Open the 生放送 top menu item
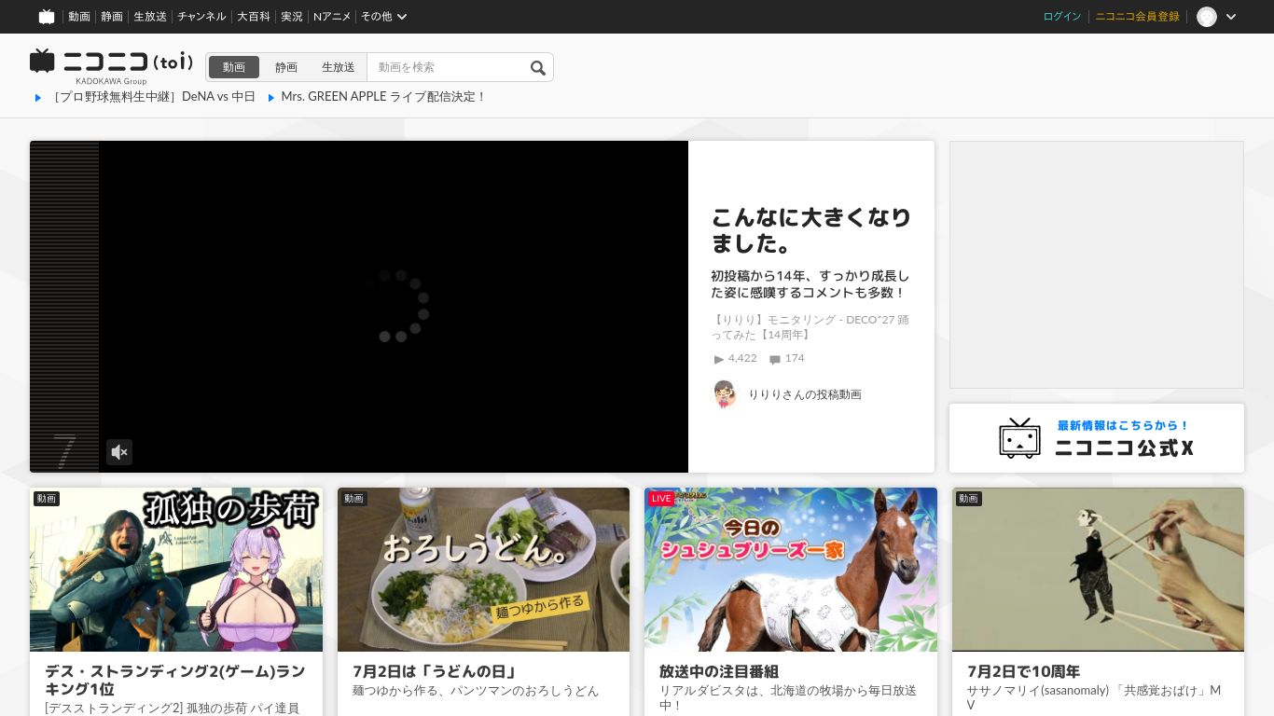 pos(150,17)
